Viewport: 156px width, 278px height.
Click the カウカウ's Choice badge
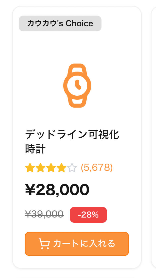click(60, 24)
